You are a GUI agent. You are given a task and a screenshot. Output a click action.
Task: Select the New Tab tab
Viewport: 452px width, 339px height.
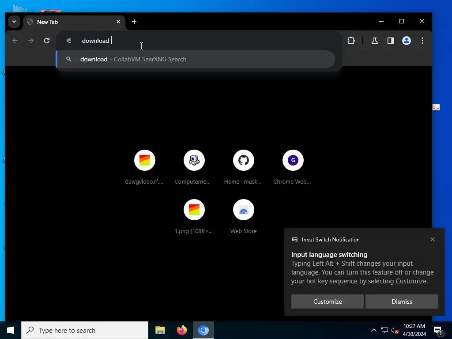(x=74, y=22)
